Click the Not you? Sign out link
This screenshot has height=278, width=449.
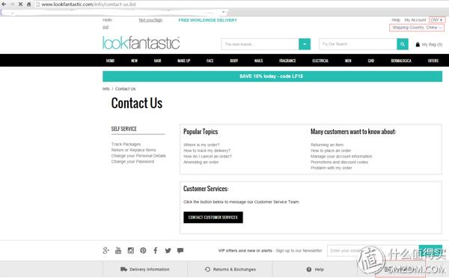click(150, 20)
